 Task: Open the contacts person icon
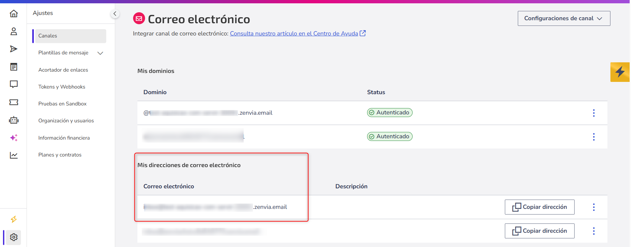pos(14,31)
